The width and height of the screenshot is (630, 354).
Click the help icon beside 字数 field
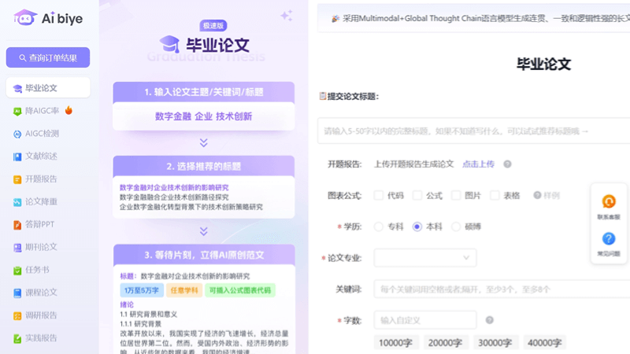pos(489,320)
